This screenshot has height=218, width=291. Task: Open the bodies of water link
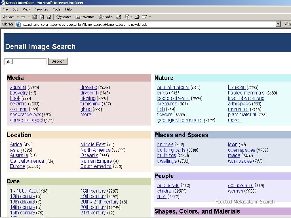tap(173, 98)
